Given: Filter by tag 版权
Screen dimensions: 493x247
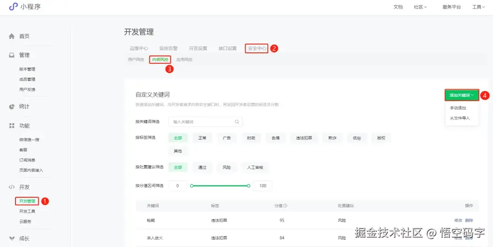Looking at the screenshot, I should (x=381, y=138).
